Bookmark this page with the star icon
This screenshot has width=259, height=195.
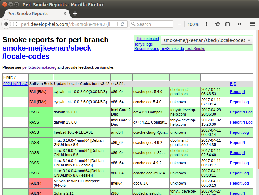[218, 24]
